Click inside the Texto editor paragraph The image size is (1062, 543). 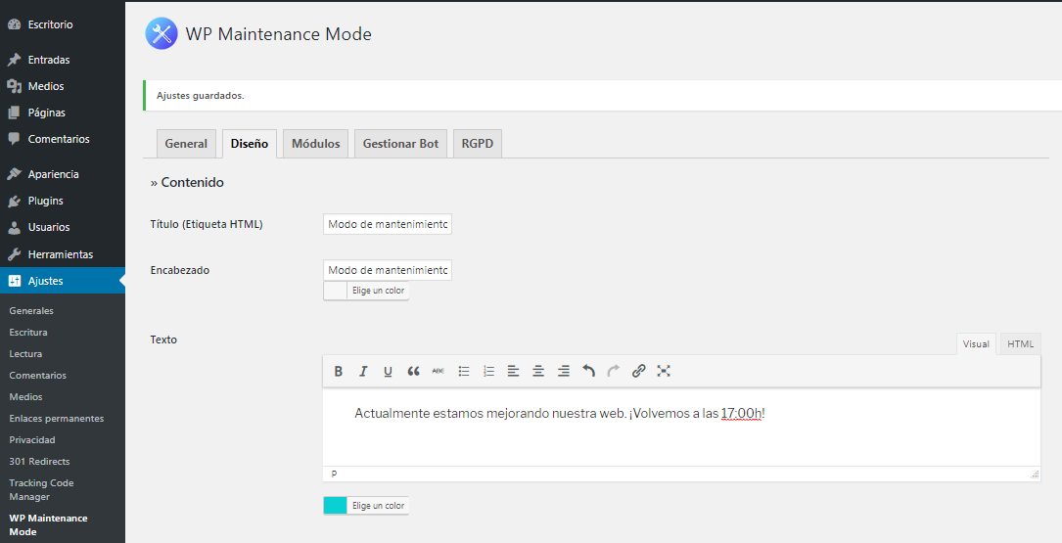[560, 414]
